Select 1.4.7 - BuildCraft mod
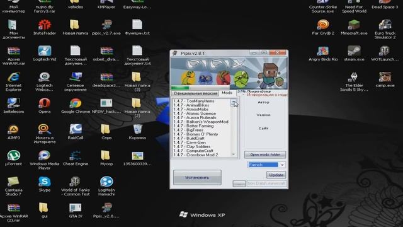The width and height of the screenshot is (403, 227). click(x=189, y=138)
